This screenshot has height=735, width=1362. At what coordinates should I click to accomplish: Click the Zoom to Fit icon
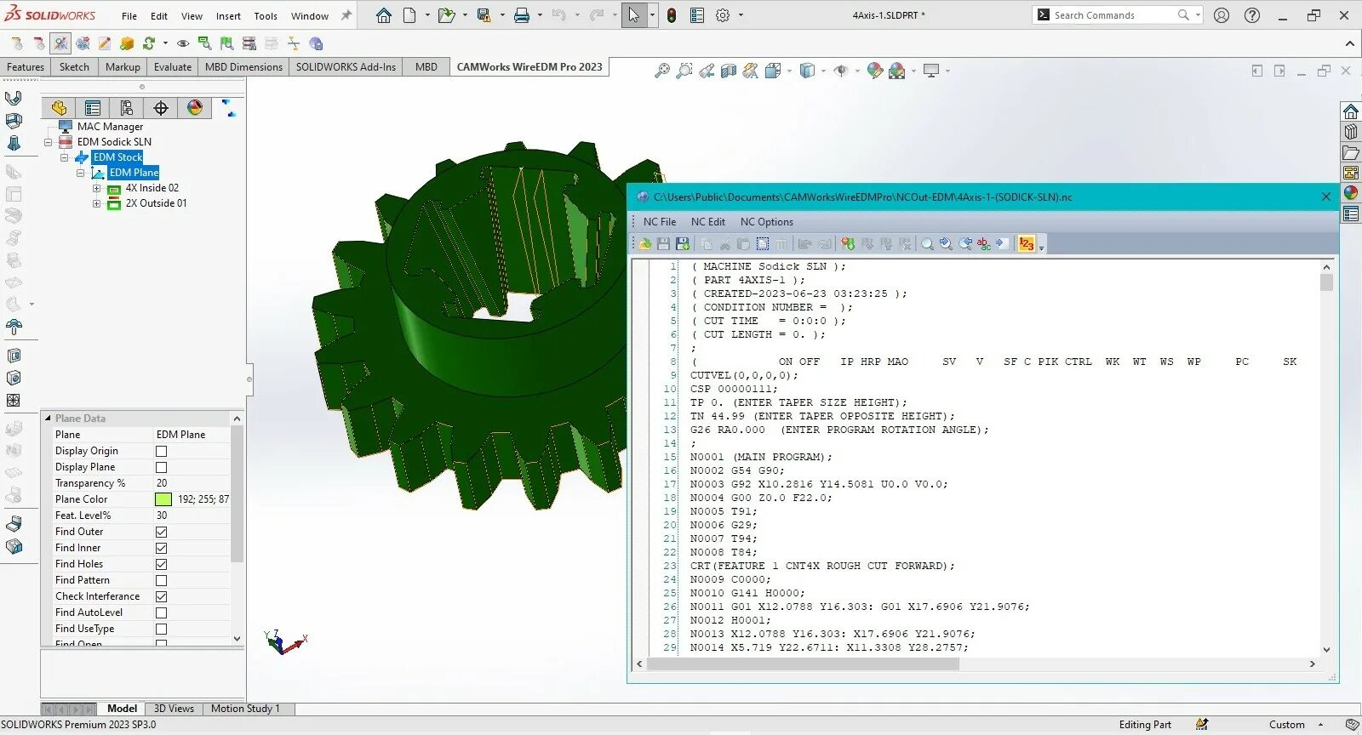pos(661,71)
